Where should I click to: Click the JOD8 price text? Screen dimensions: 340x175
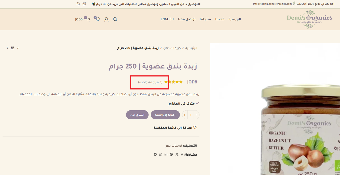click(192, 82)
